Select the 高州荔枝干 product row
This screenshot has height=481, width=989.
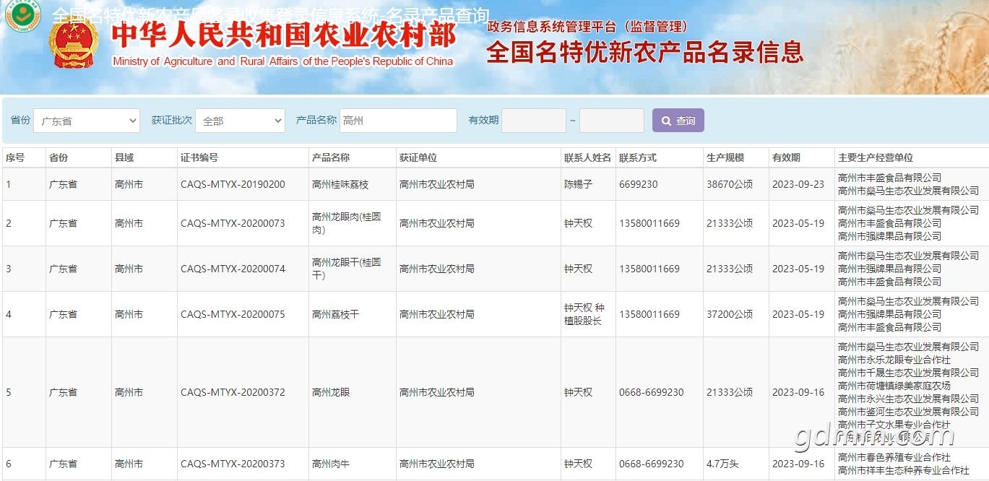pos(335,314)
